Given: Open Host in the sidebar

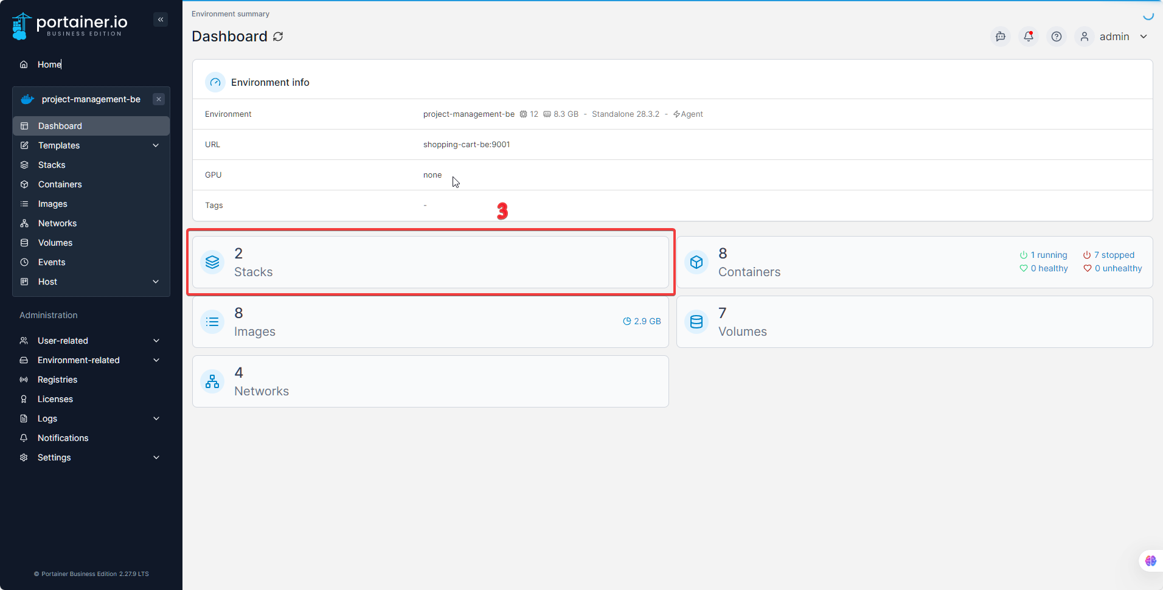Looking at the screenshot, I should click(91, 282).
